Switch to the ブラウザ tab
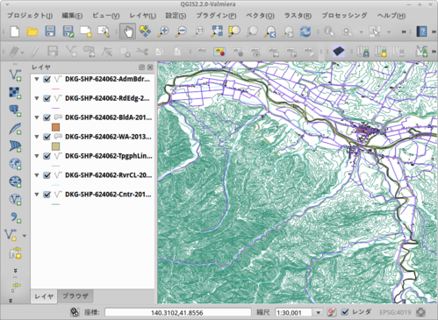This screenshot has height=320, width=438. (x=75, y=296)
